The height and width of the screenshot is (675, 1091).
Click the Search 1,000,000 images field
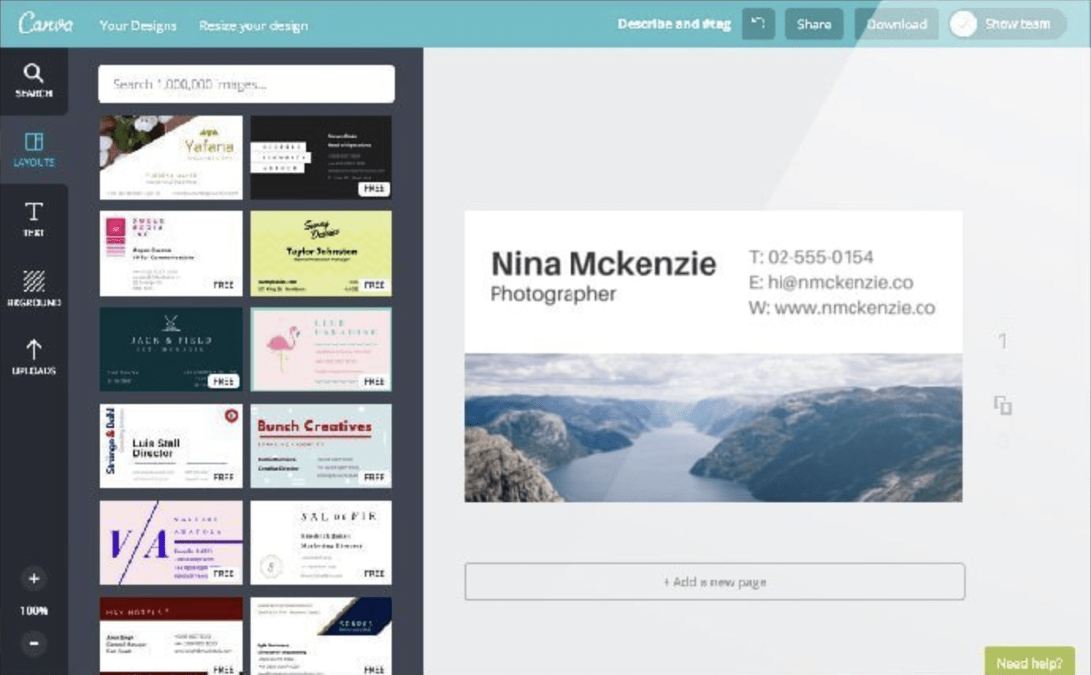[247, 84]
